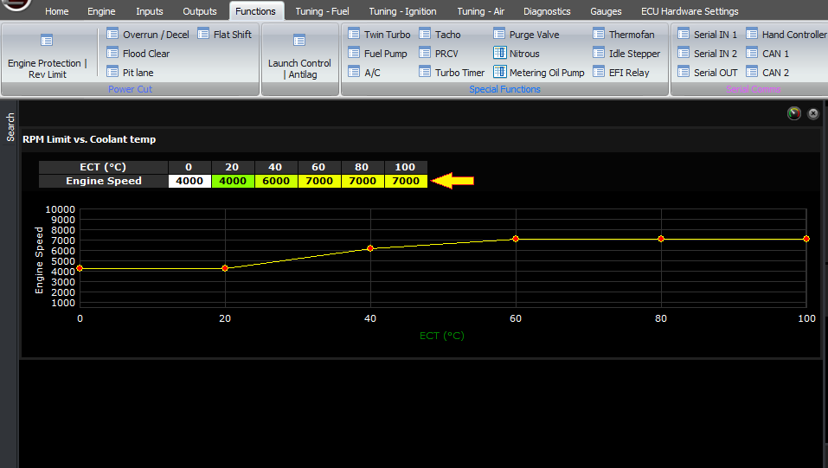Open CAN 1 settings
The height and width of the screenshot is (468, 828).
pos(767,54)
